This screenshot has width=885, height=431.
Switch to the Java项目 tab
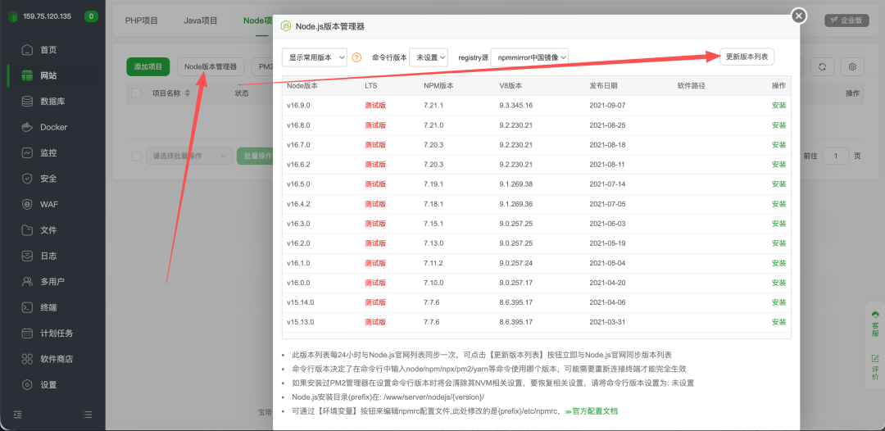201,20
